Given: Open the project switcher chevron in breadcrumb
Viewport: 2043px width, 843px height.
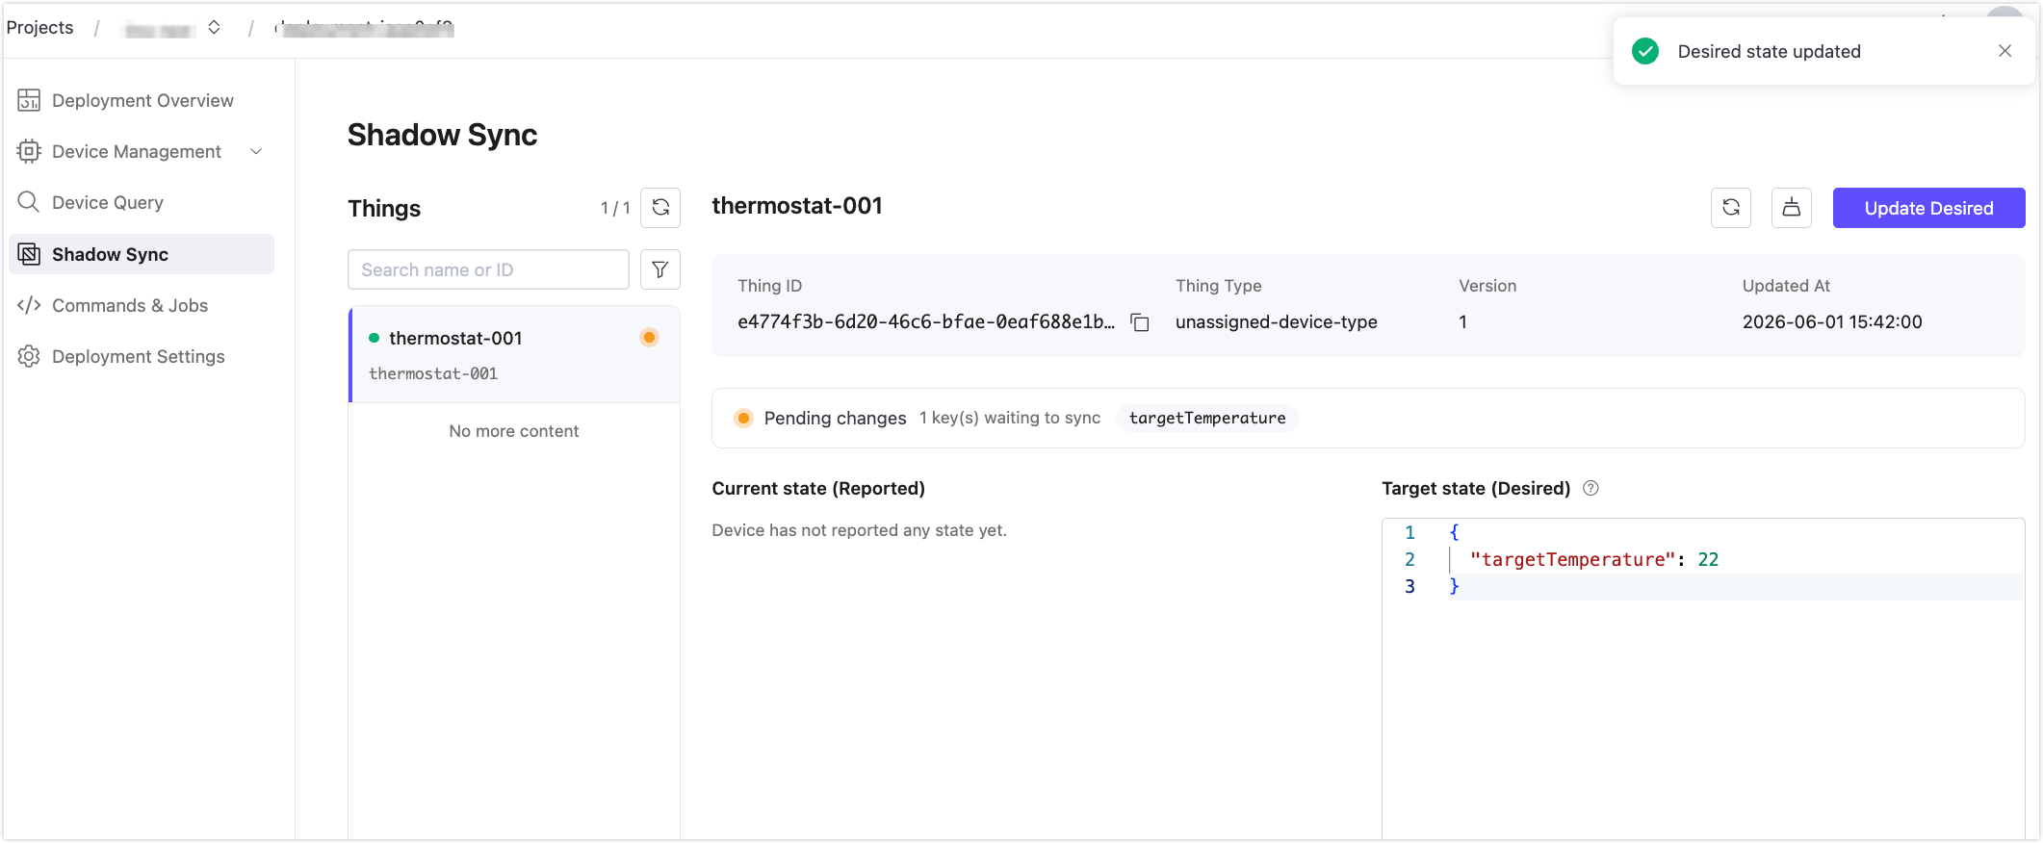Looking at the screenshot, I should (214, 27).
